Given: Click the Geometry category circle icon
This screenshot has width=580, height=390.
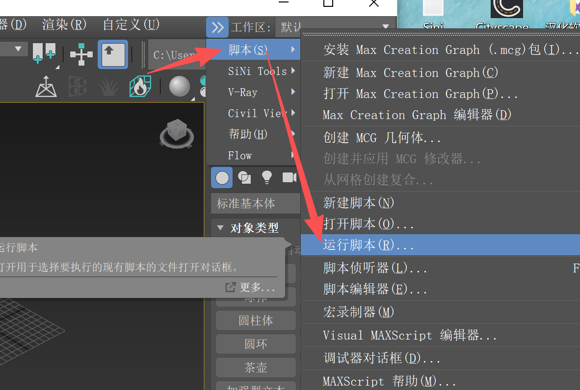Looking at the screenshot, I should click(x=222, y=177).
